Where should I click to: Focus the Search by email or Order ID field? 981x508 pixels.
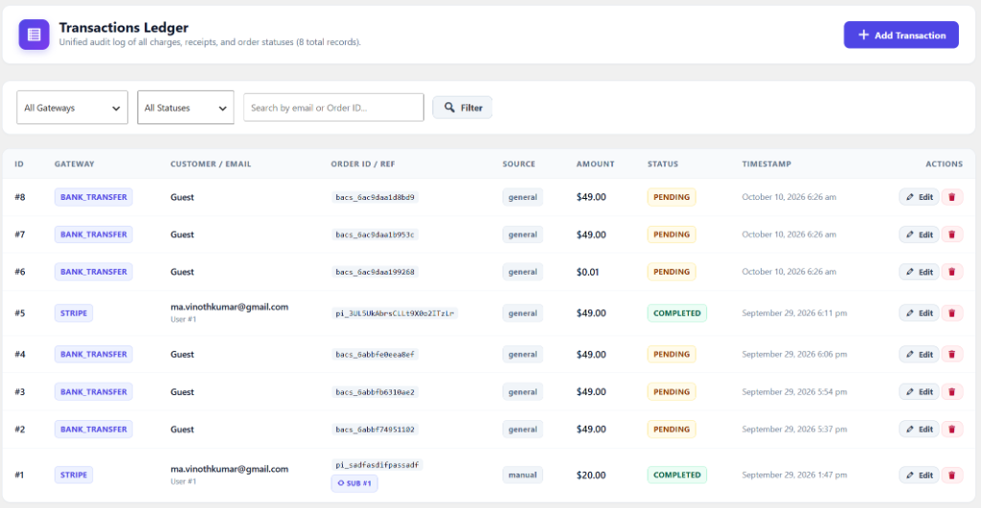pyautogui.click(x=333, y=107)
